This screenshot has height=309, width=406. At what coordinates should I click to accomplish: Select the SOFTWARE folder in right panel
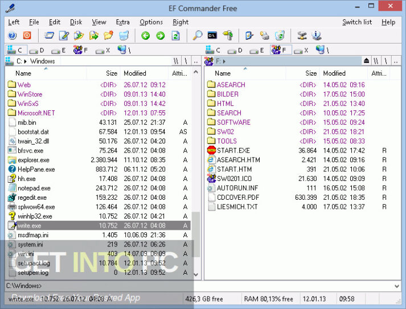[x=298, y=122]
